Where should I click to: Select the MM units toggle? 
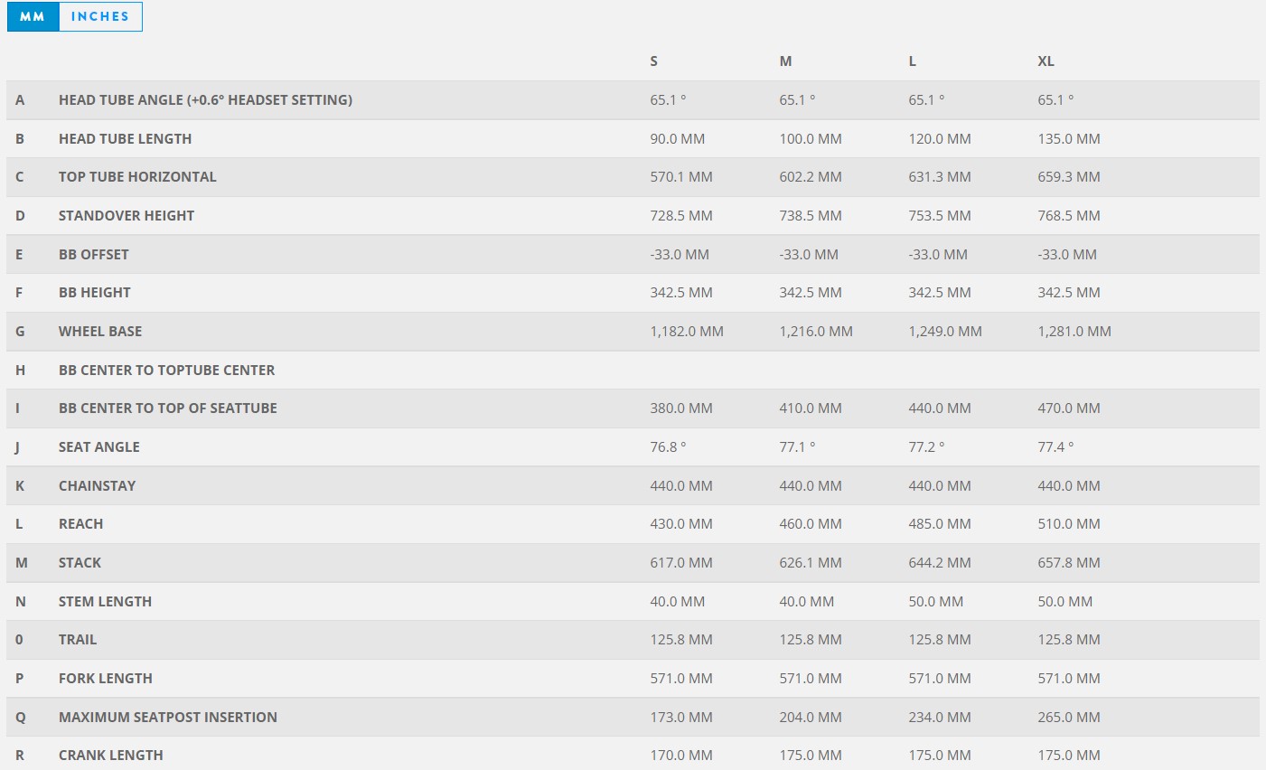coord(33,16)
